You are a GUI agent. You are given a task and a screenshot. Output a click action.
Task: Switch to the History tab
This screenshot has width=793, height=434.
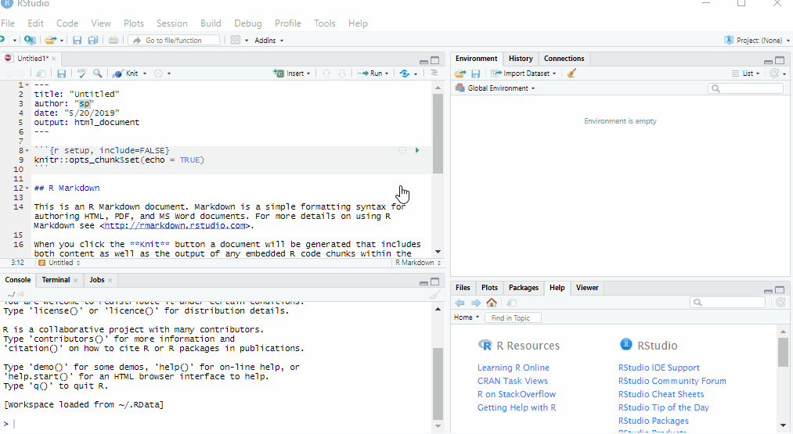point(521,59)
